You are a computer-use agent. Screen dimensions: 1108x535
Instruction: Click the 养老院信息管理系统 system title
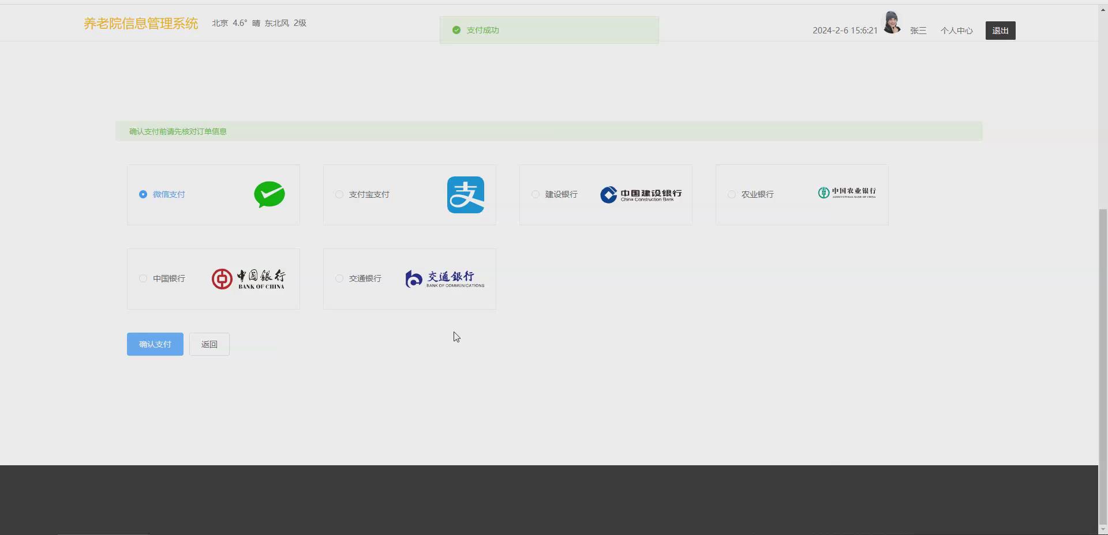(x=140, y=23)
